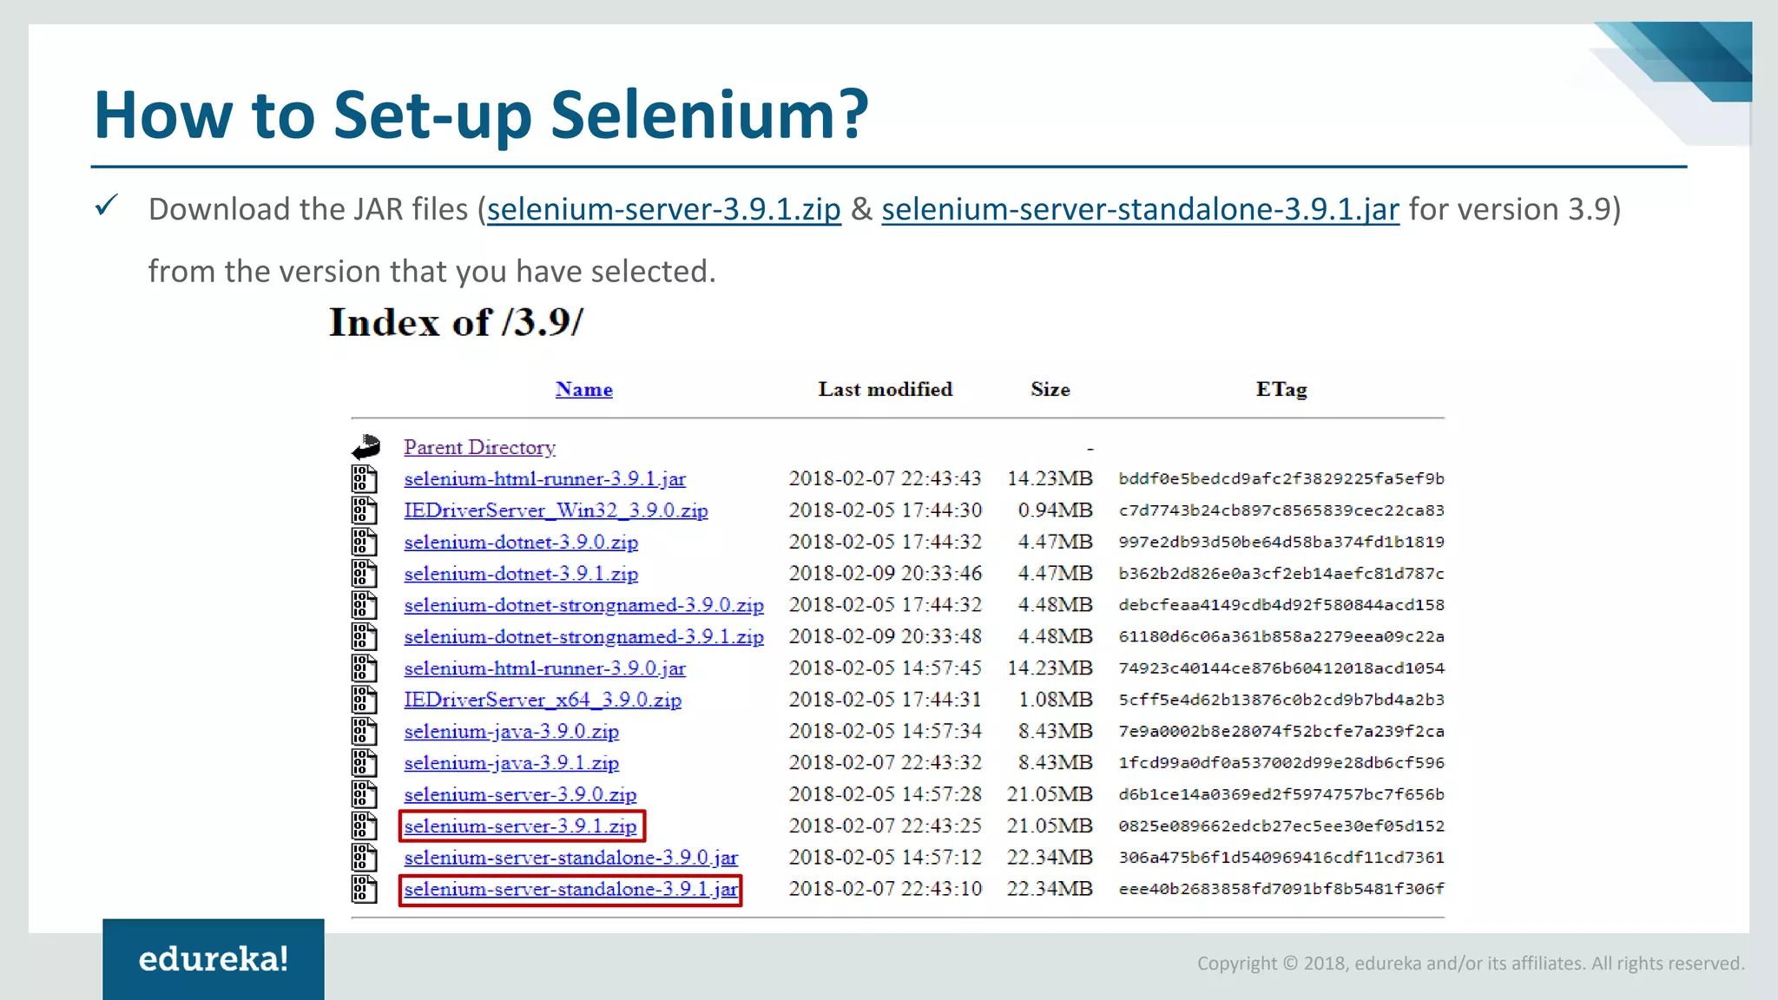The width and height of the screenshot is (1778, 1000).
Task: Click the How to Set-up Selenium? title
Action: (x=481, y=115)
